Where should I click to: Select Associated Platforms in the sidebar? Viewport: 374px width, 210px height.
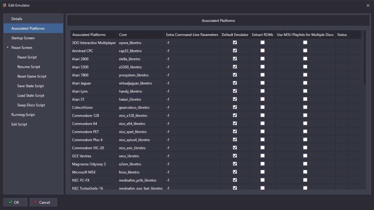click(33, 28)
